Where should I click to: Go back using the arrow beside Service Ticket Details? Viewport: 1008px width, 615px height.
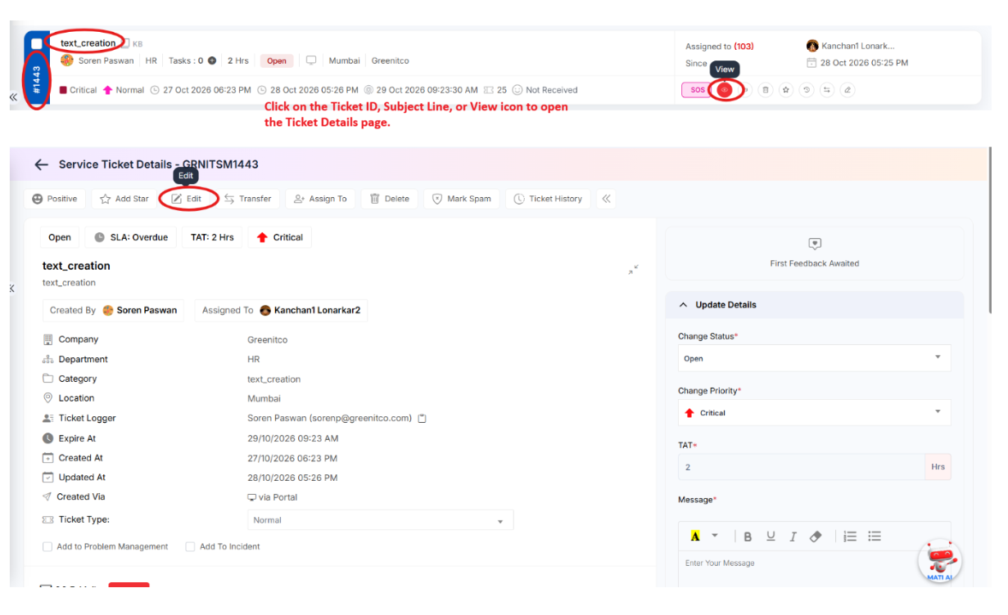(x=42, y=164)
